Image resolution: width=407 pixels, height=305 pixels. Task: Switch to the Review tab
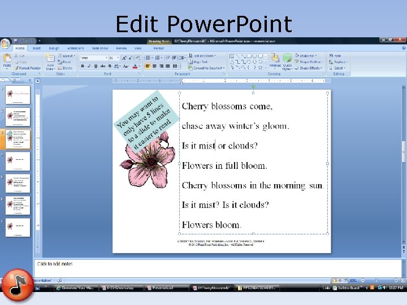pyautogui.click(x=121, y=48)
